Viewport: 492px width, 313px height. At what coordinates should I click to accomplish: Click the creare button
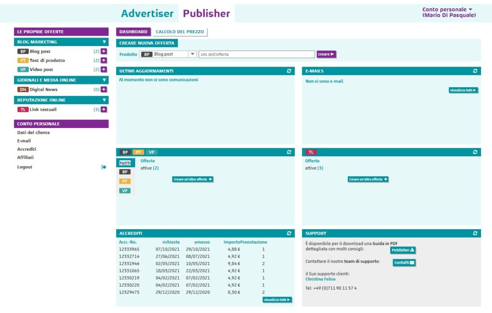click(x=326, y=54)
